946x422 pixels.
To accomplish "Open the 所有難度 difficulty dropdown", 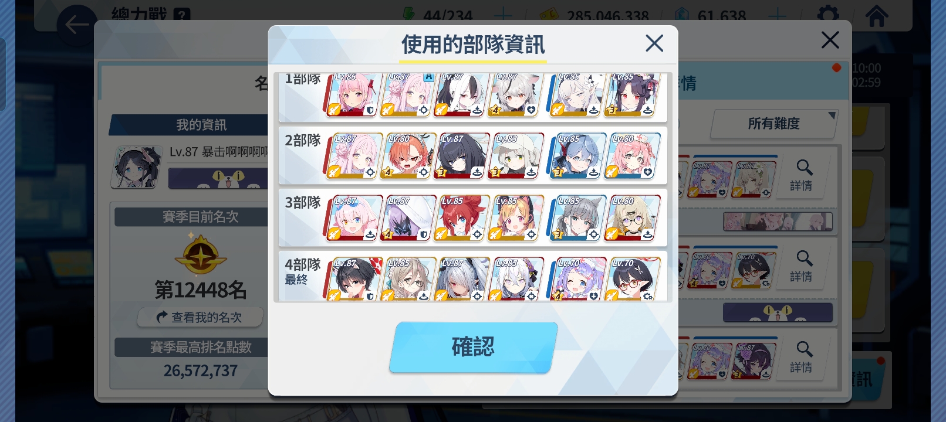I will [x=774, y=124].
